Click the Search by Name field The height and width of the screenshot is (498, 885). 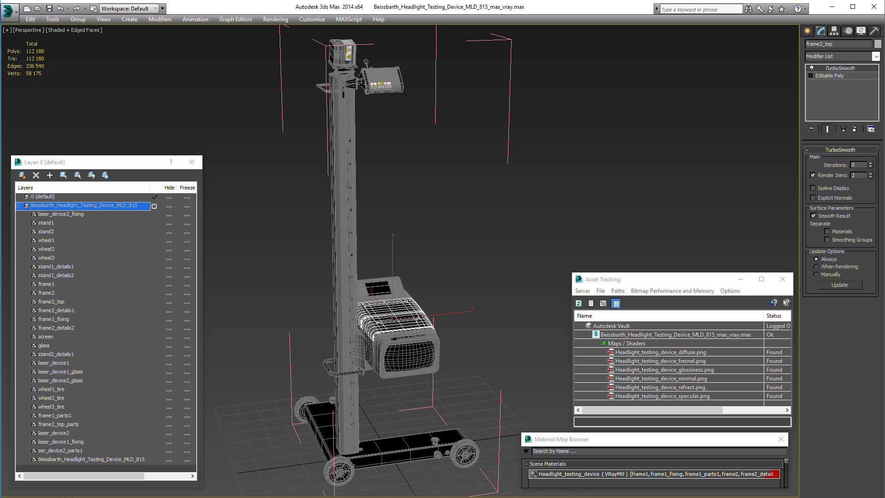click(x=659, y=451)
